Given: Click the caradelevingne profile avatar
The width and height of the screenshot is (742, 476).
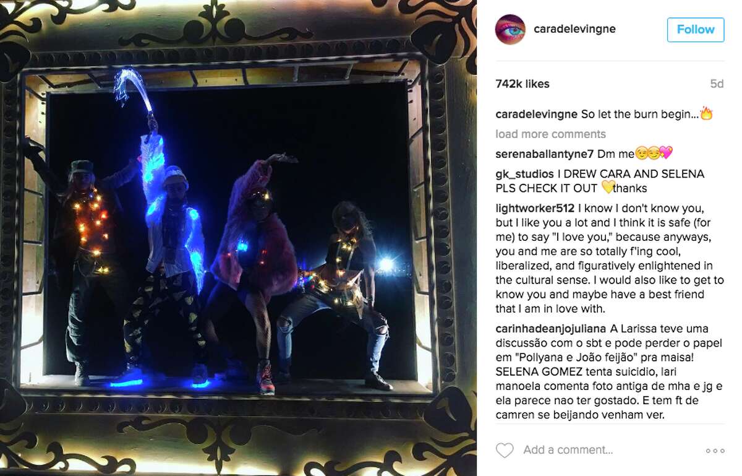Looking at the screenshot, I should tap(510, 30).
